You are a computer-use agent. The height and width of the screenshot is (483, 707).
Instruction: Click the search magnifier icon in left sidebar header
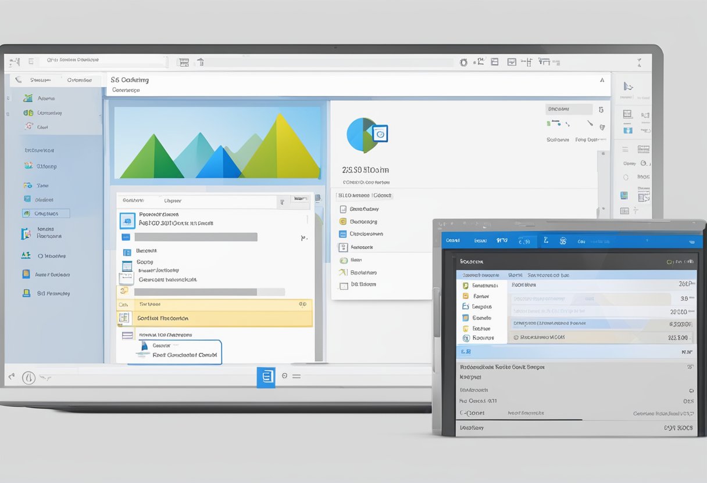18,80
